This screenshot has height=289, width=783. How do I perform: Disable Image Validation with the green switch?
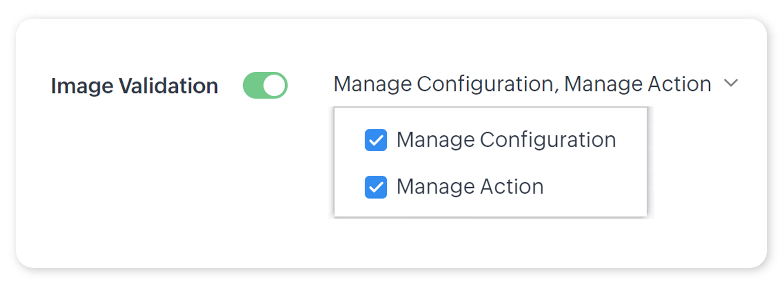265,85
